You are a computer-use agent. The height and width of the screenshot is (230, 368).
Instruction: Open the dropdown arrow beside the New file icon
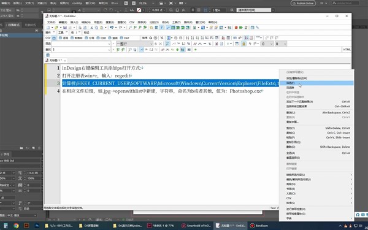[x=52, y=28]
